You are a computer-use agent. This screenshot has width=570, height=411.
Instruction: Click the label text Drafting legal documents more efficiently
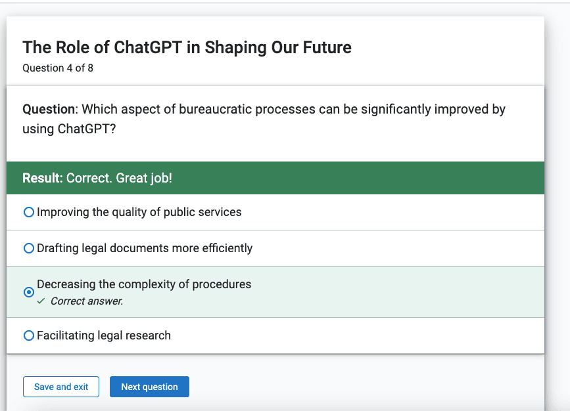pyautogui.click(x=145, y=248)
